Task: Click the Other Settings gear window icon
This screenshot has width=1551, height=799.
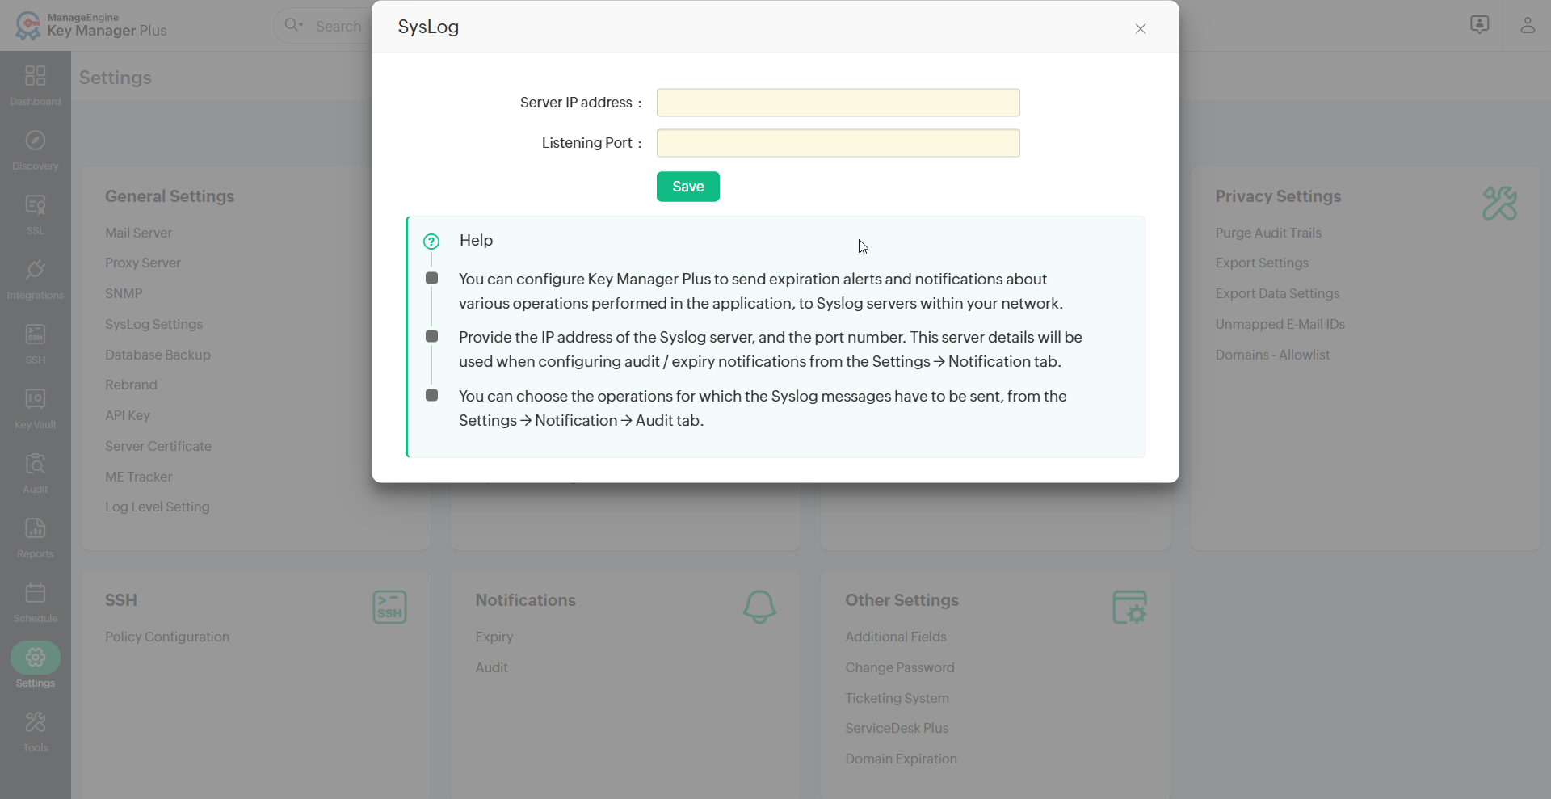Action: [x=1129, y=607]
